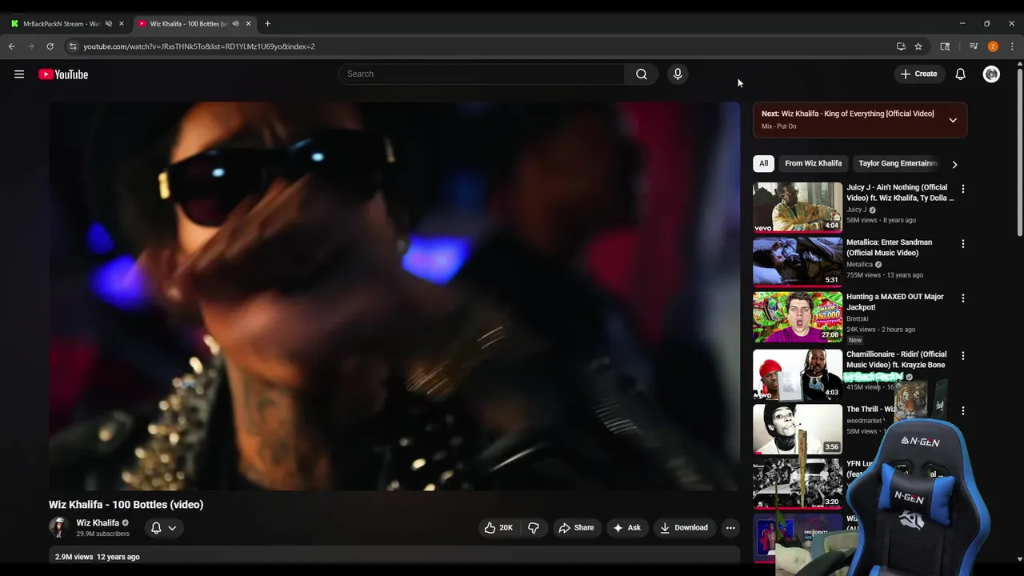Click the video player area

click(x=394, y=296)
